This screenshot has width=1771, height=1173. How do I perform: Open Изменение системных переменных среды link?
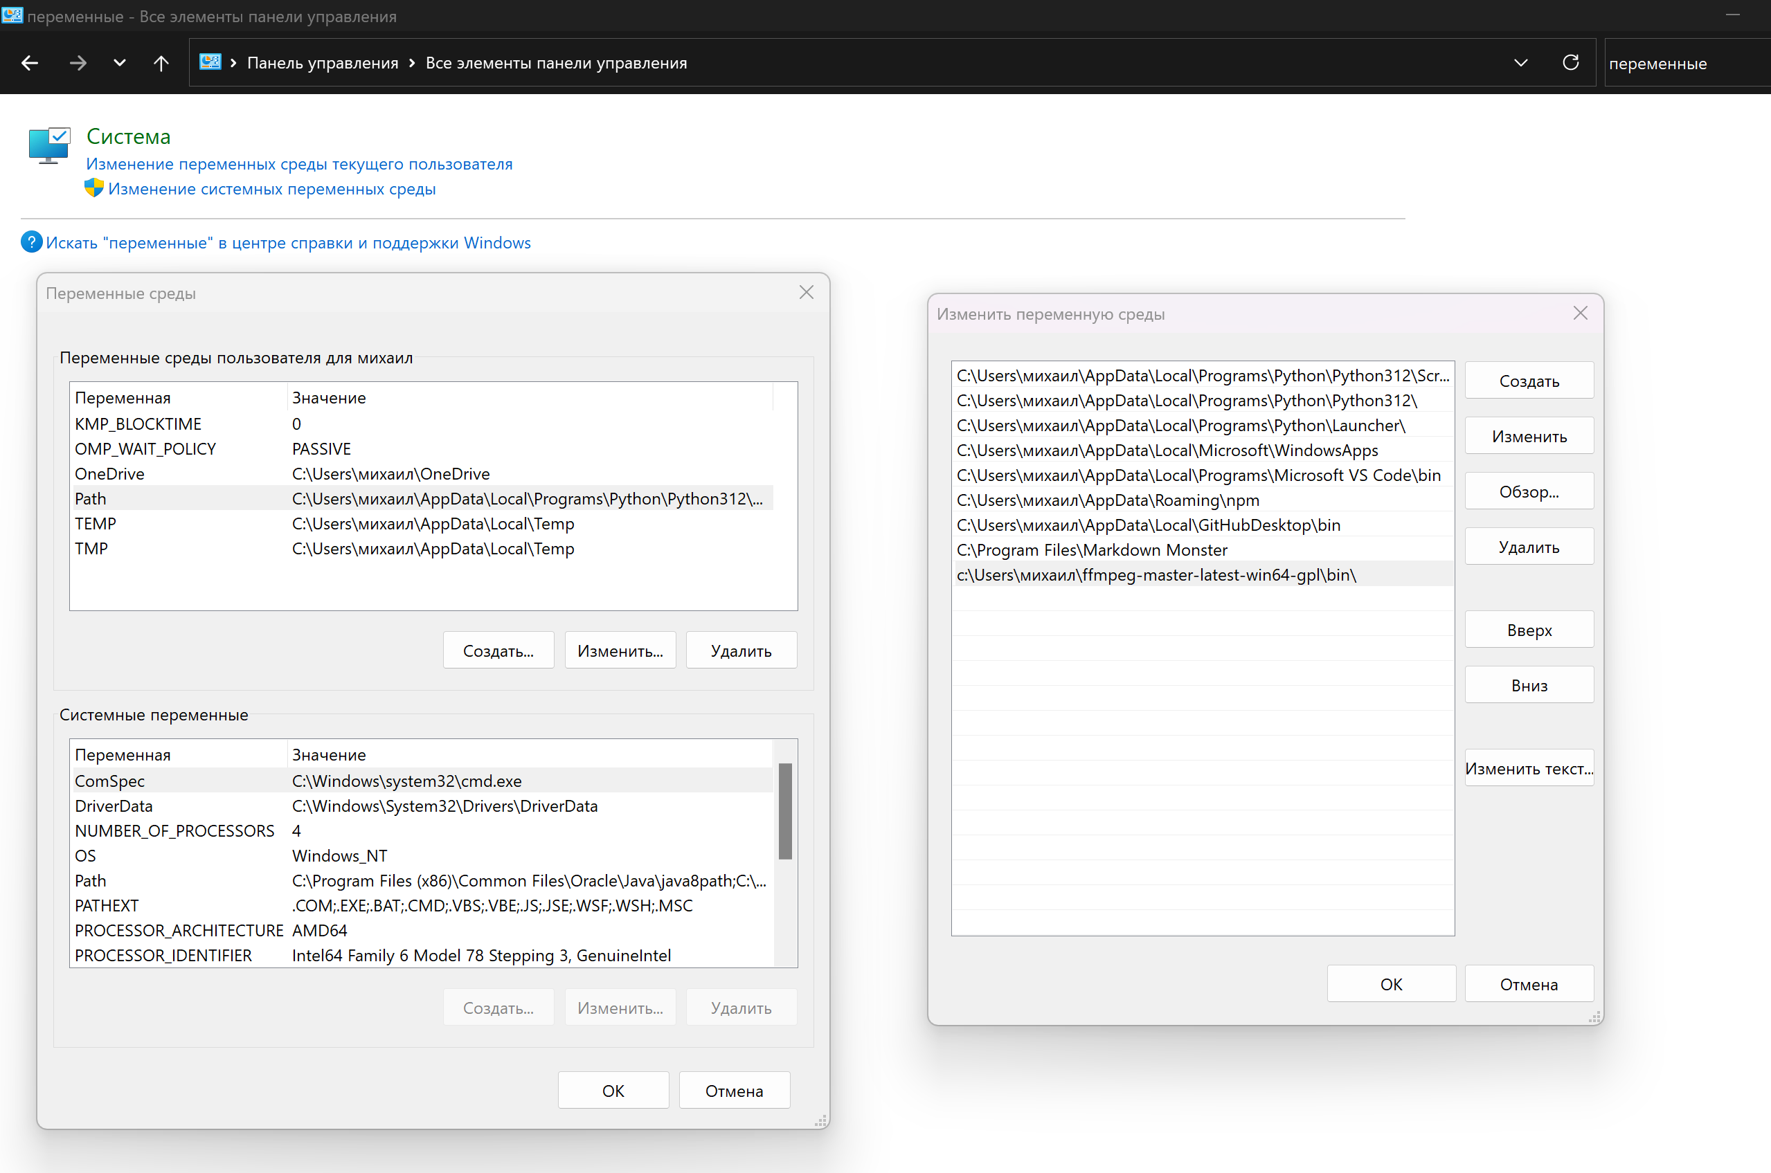tap(271, 189)
